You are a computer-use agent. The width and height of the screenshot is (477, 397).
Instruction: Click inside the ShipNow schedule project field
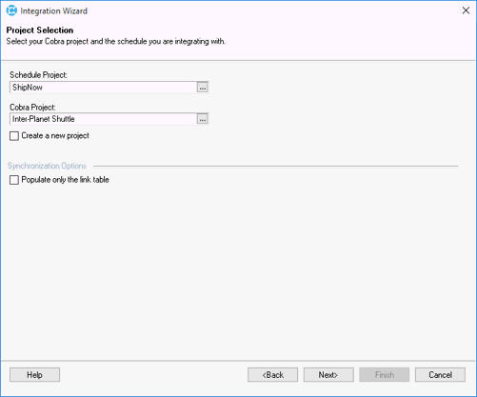(104, 88)
